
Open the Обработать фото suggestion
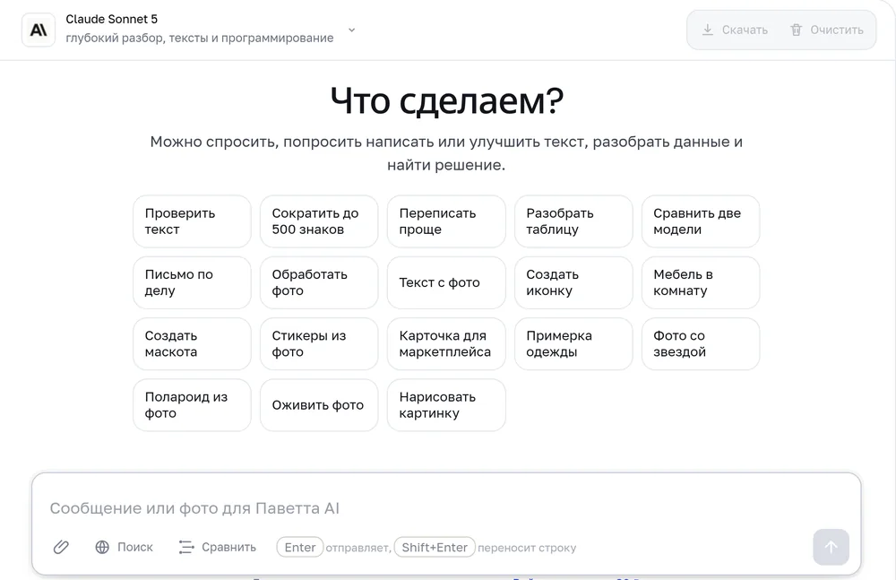point(319,282)
